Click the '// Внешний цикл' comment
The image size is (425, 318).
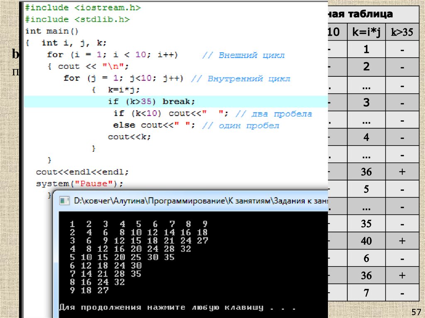click(x=243, y=55)
